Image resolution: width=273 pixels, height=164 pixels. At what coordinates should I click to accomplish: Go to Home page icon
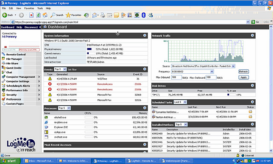(45, 15)
